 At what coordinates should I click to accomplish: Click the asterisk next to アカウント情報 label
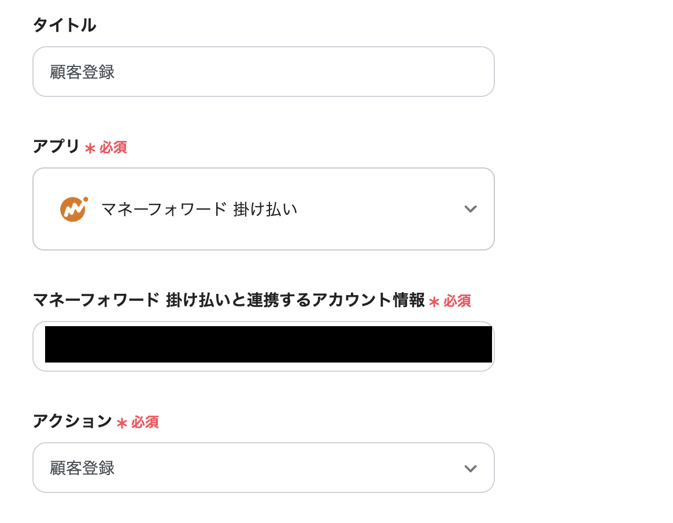(x=434, y=302)
